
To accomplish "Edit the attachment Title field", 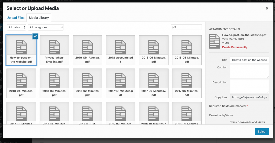I will (249, 60).
